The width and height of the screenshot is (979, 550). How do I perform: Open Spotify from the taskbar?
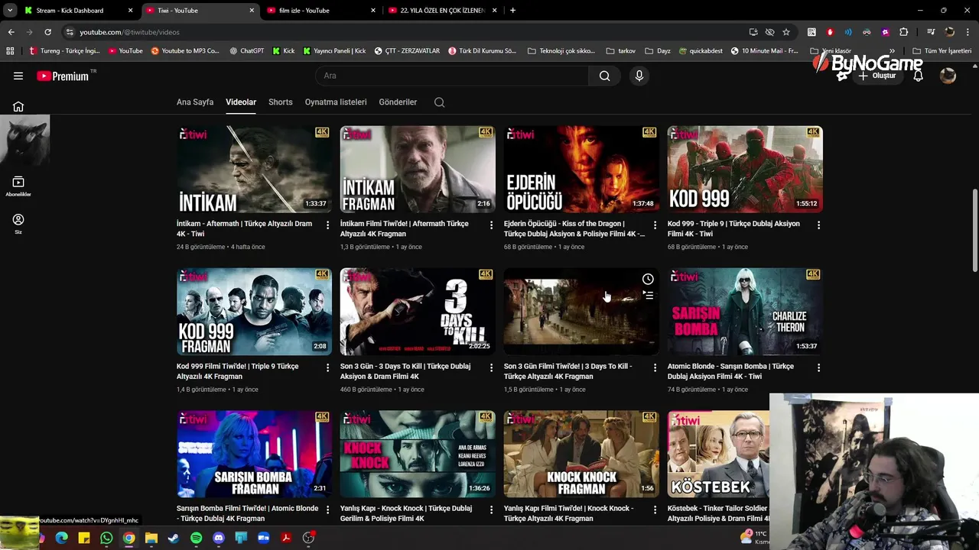click(196, 538)
